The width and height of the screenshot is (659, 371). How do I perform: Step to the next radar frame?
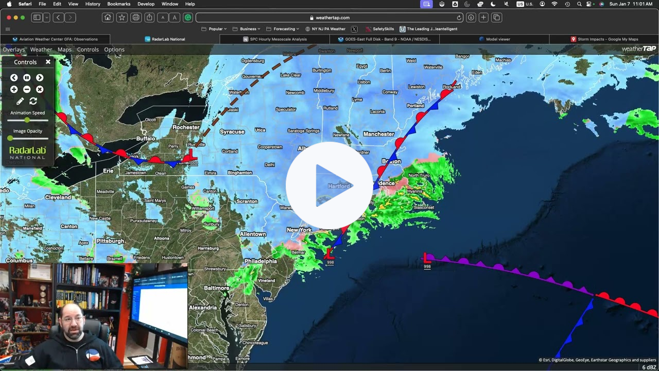click(x=40, y=77)
